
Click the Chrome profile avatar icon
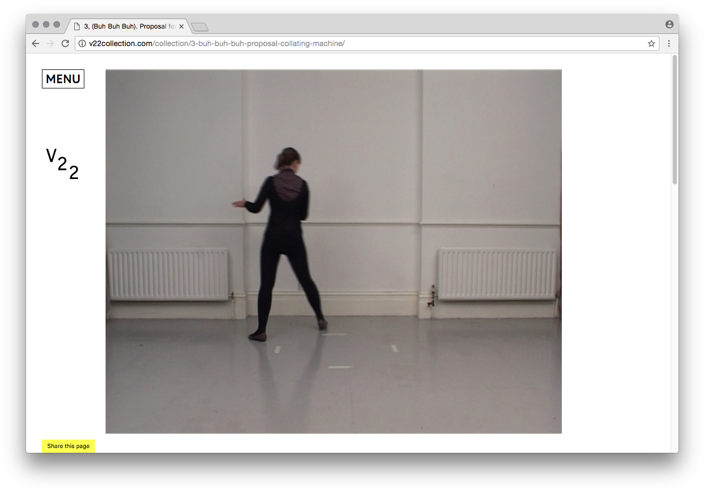[x=670, y=24]
